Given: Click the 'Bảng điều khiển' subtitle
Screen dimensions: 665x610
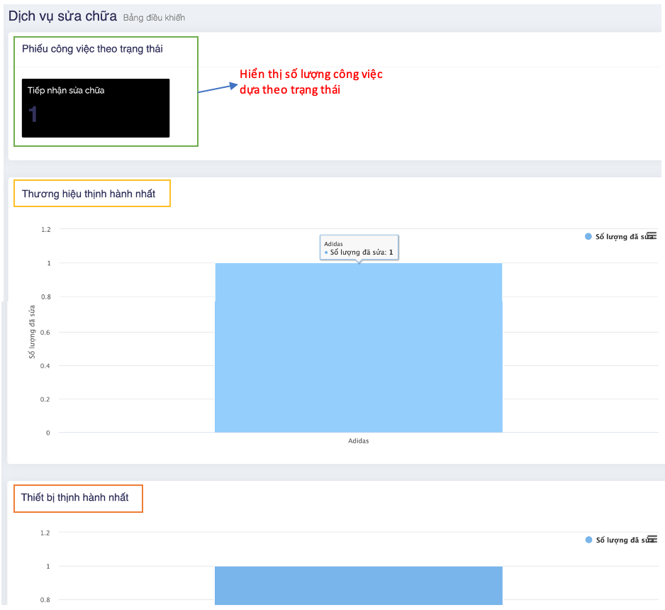Looking at the screenshot, I should [x=154, y=18].
